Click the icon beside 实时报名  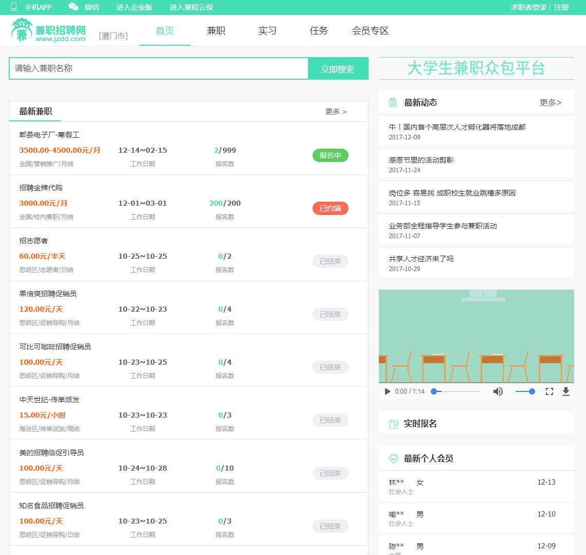point(394,424)
